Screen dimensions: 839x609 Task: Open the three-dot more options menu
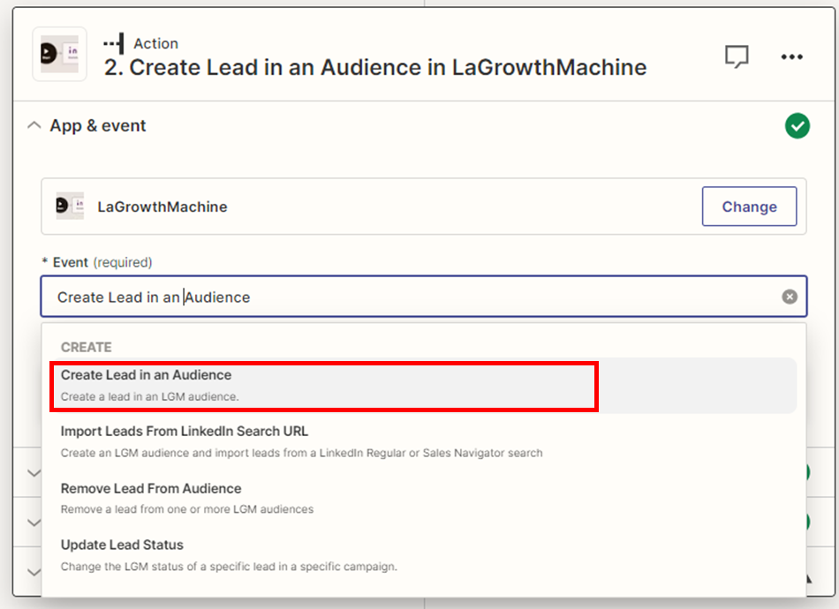pos(791,56)
